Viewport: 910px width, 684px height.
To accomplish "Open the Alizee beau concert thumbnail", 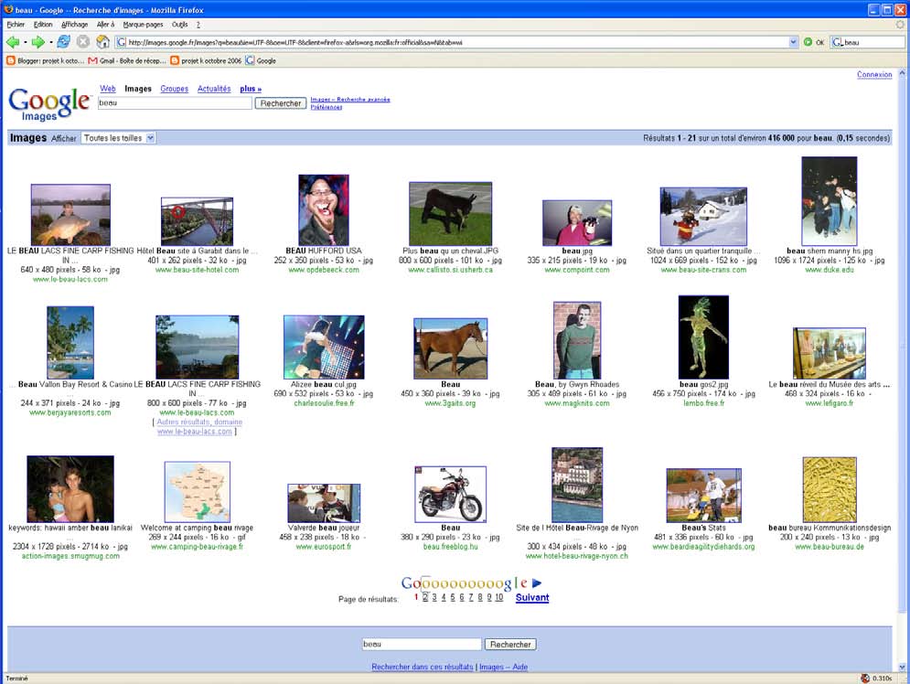I will tap(324, 347).
